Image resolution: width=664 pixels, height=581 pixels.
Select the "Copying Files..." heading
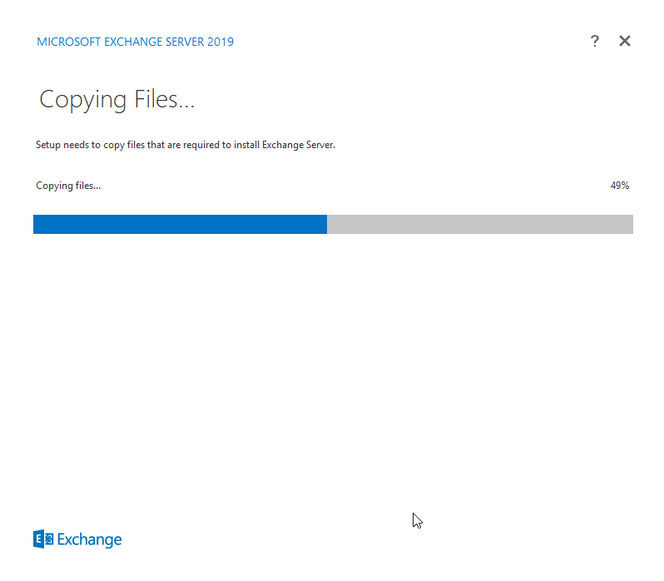point(116,100)
